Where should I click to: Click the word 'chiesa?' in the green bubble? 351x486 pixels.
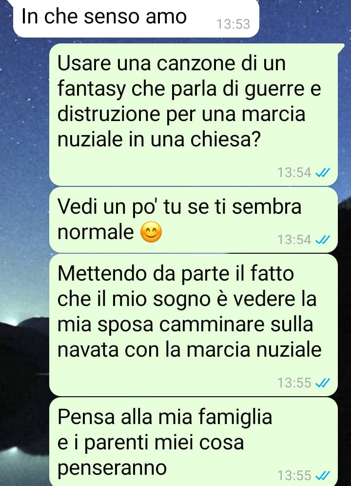tap(225, 140)
